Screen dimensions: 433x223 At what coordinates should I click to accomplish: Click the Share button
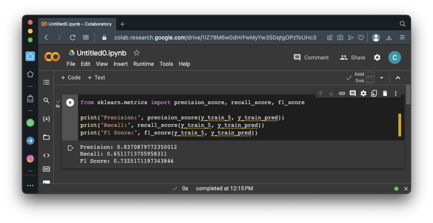coord(353,57)
